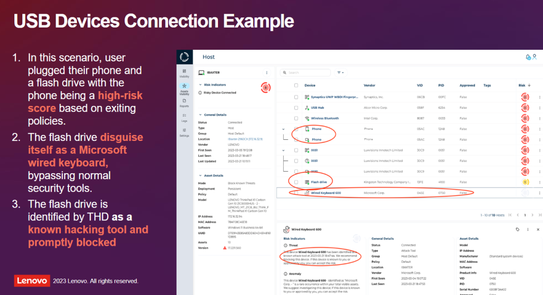Open the Visibility section in the sidebar

184,73
